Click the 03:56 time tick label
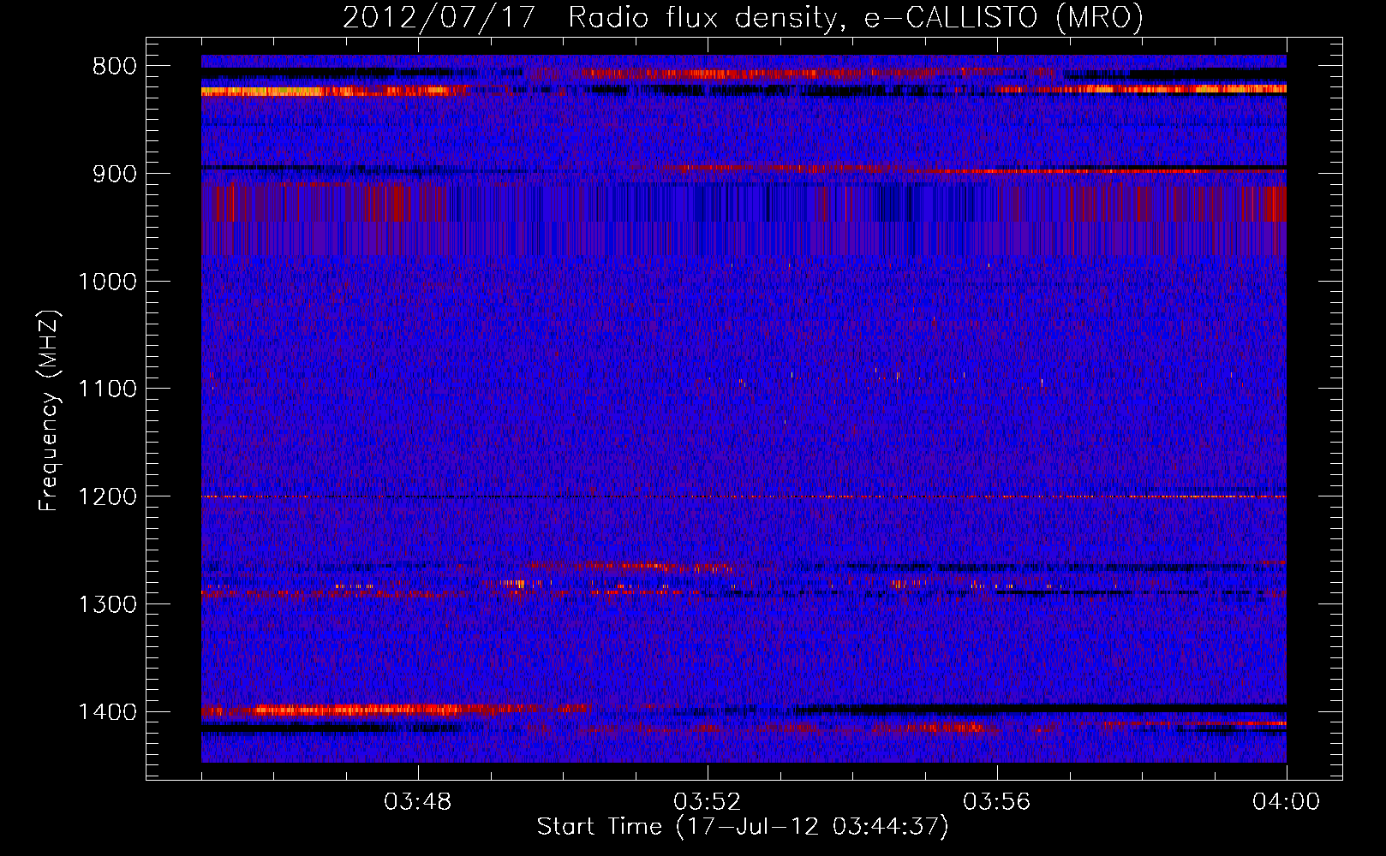This screenshot has height=856, width=1386. [x=997, y=802]
